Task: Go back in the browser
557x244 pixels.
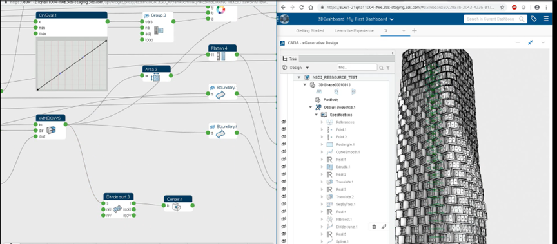Action: pyautogui.click(x=283, y=7)
